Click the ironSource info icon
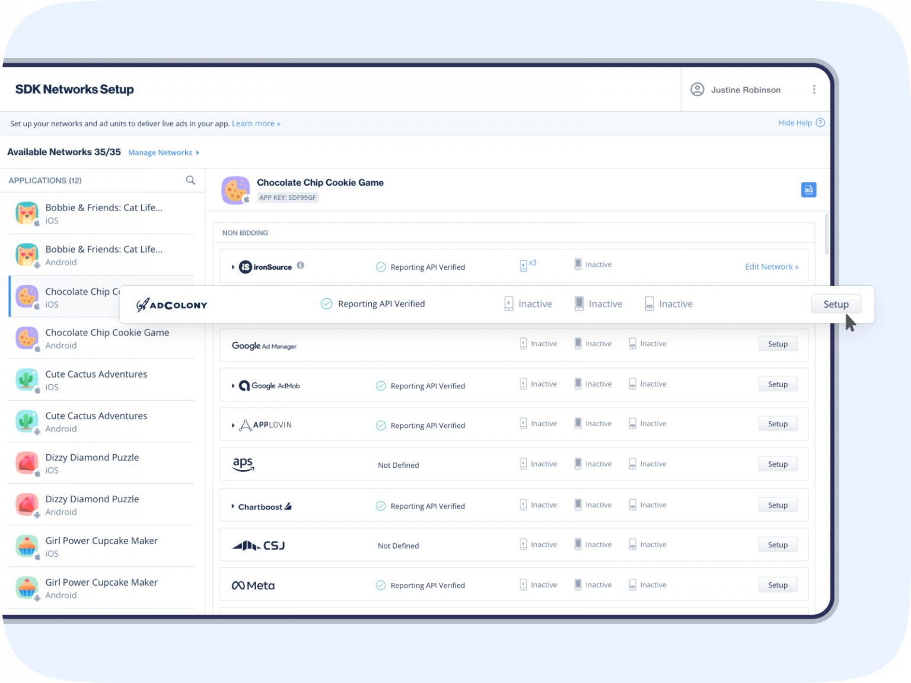Screen dimensions: 911x683 301,266
